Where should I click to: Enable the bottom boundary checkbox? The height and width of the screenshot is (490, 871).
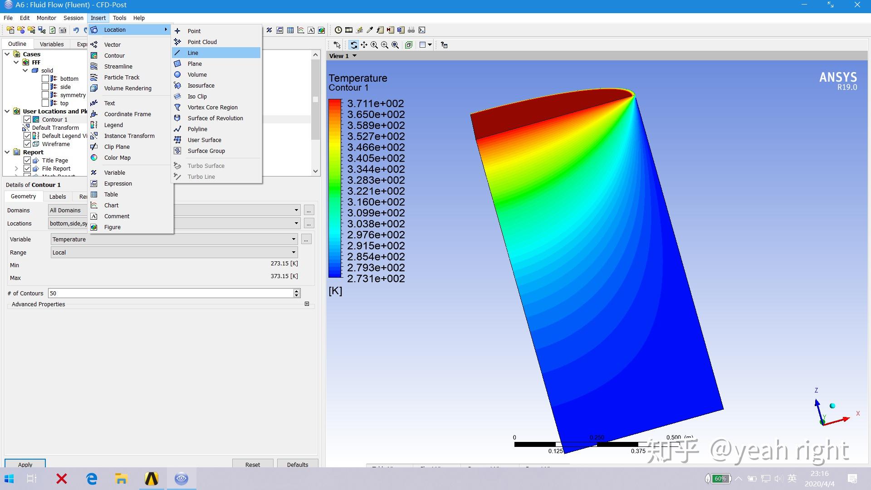pos(45,78)
